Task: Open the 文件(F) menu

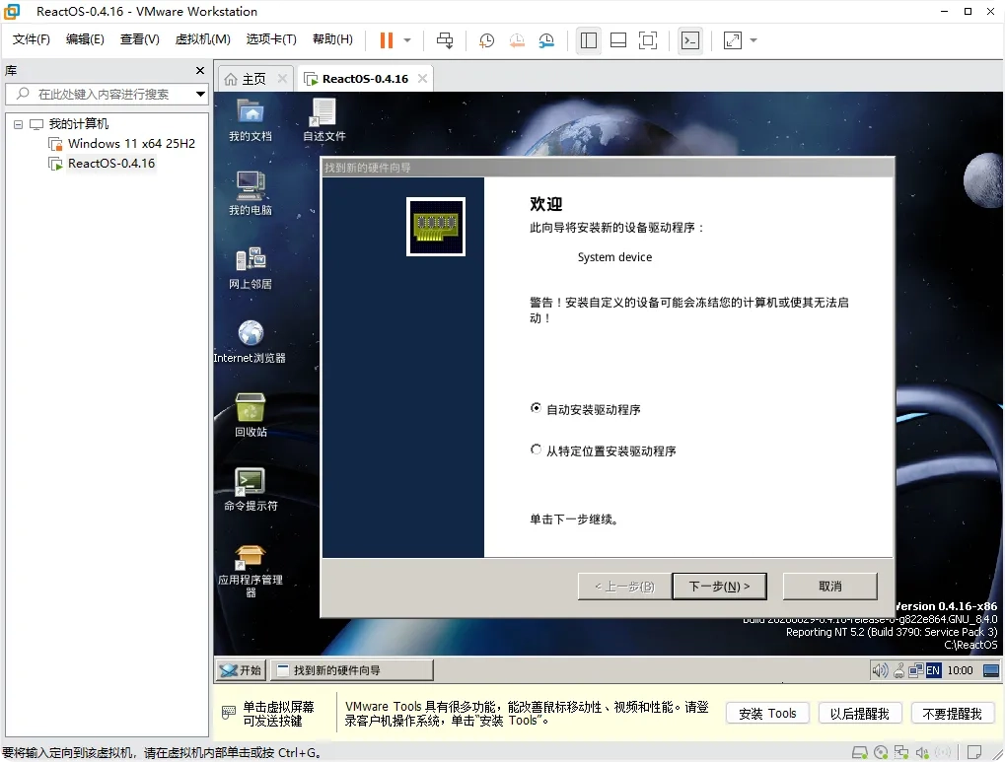Action: point(31,39)
